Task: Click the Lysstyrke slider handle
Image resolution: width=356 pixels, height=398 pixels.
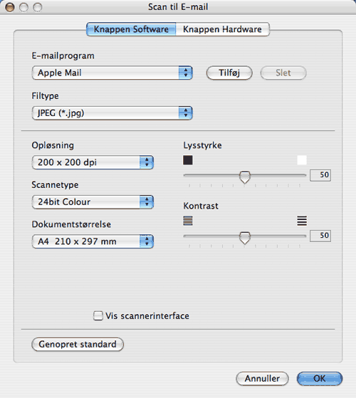Action: click(245, 177)
